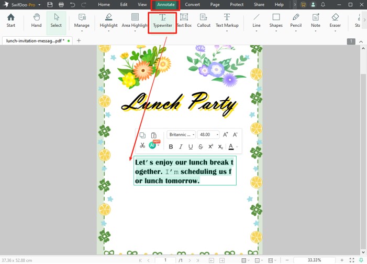Zoom in with the plus button

click(342, 260)
